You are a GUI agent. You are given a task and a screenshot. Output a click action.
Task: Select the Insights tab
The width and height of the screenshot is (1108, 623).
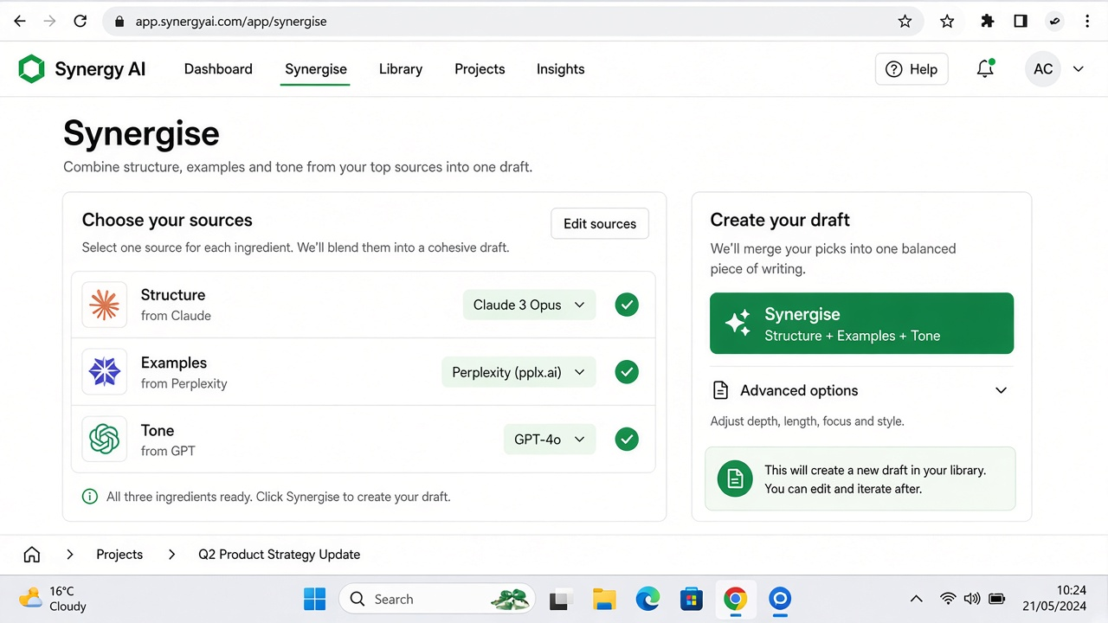tap(561, 69)
